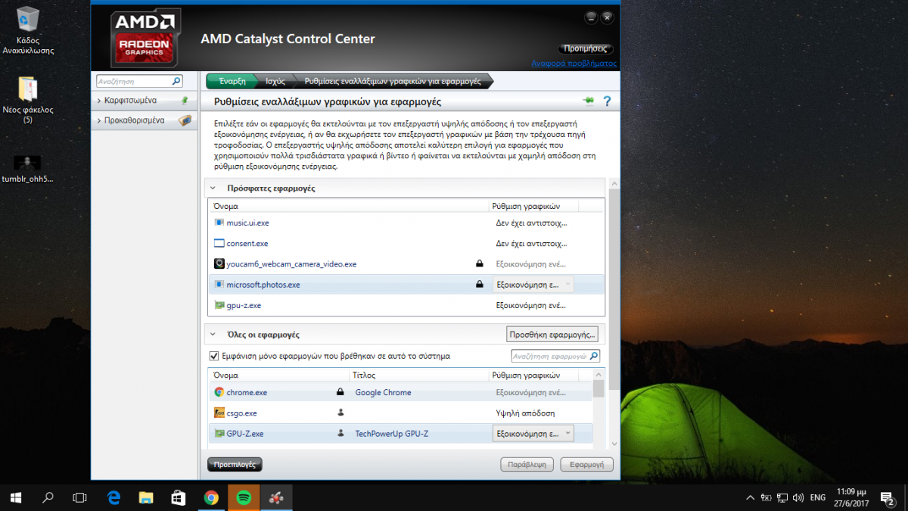Image resolution: width=908 pixels, height=511 pixels.
Task: Click the magnifier in the application search box
Action: point(594,356)
